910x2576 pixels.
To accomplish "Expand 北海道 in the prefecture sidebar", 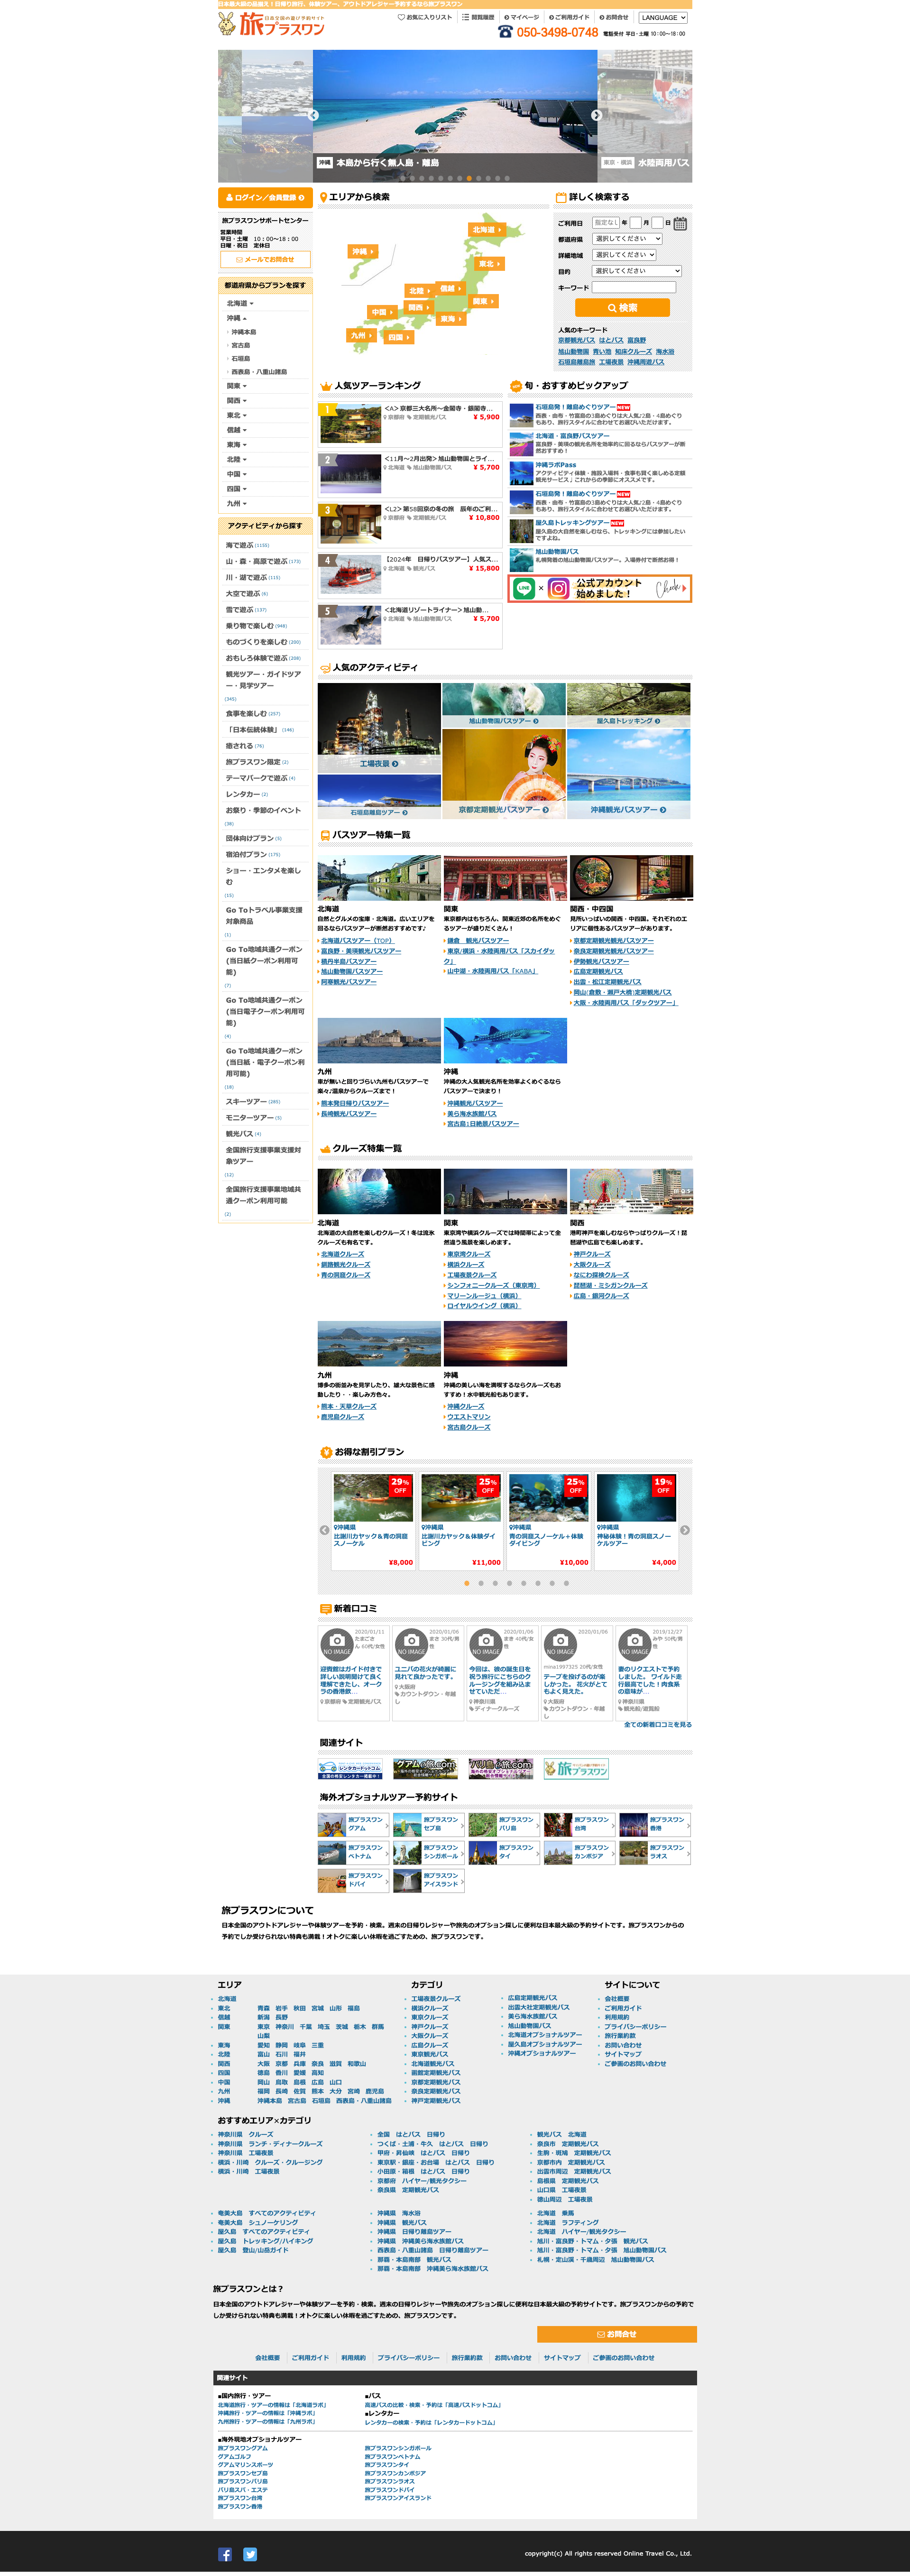I will click(x=239, y=303).
